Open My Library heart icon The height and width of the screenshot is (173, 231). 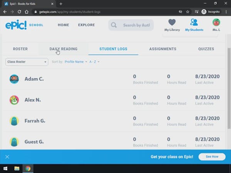click(172, 22)
